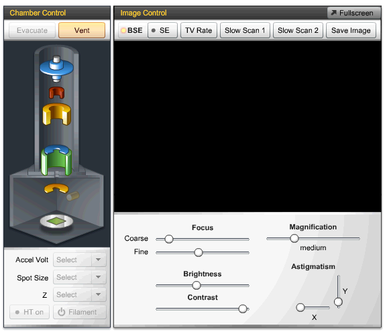Open the Accel Volt dropdown
Viewport: 387px width, 334px height.
coord(80,260)
